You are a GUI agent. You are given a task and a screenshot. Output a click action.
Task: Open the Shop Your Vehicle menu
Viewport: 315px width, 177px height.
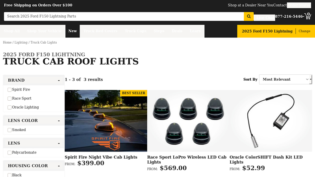[x=44, y=31]
